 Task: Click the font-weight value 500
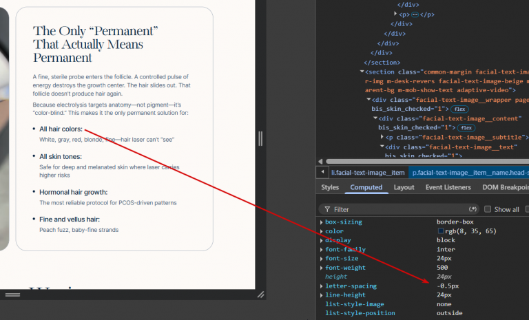[442, 268]
